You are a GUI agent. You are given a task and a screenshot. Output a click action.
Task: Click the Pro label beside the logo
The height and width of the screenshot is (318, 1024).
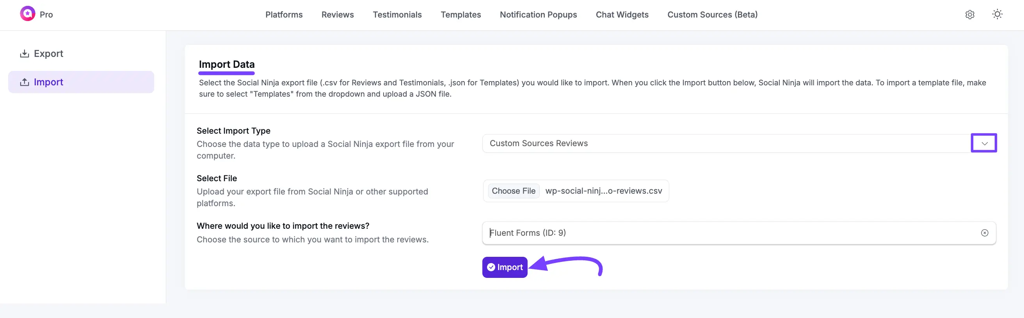46,15
